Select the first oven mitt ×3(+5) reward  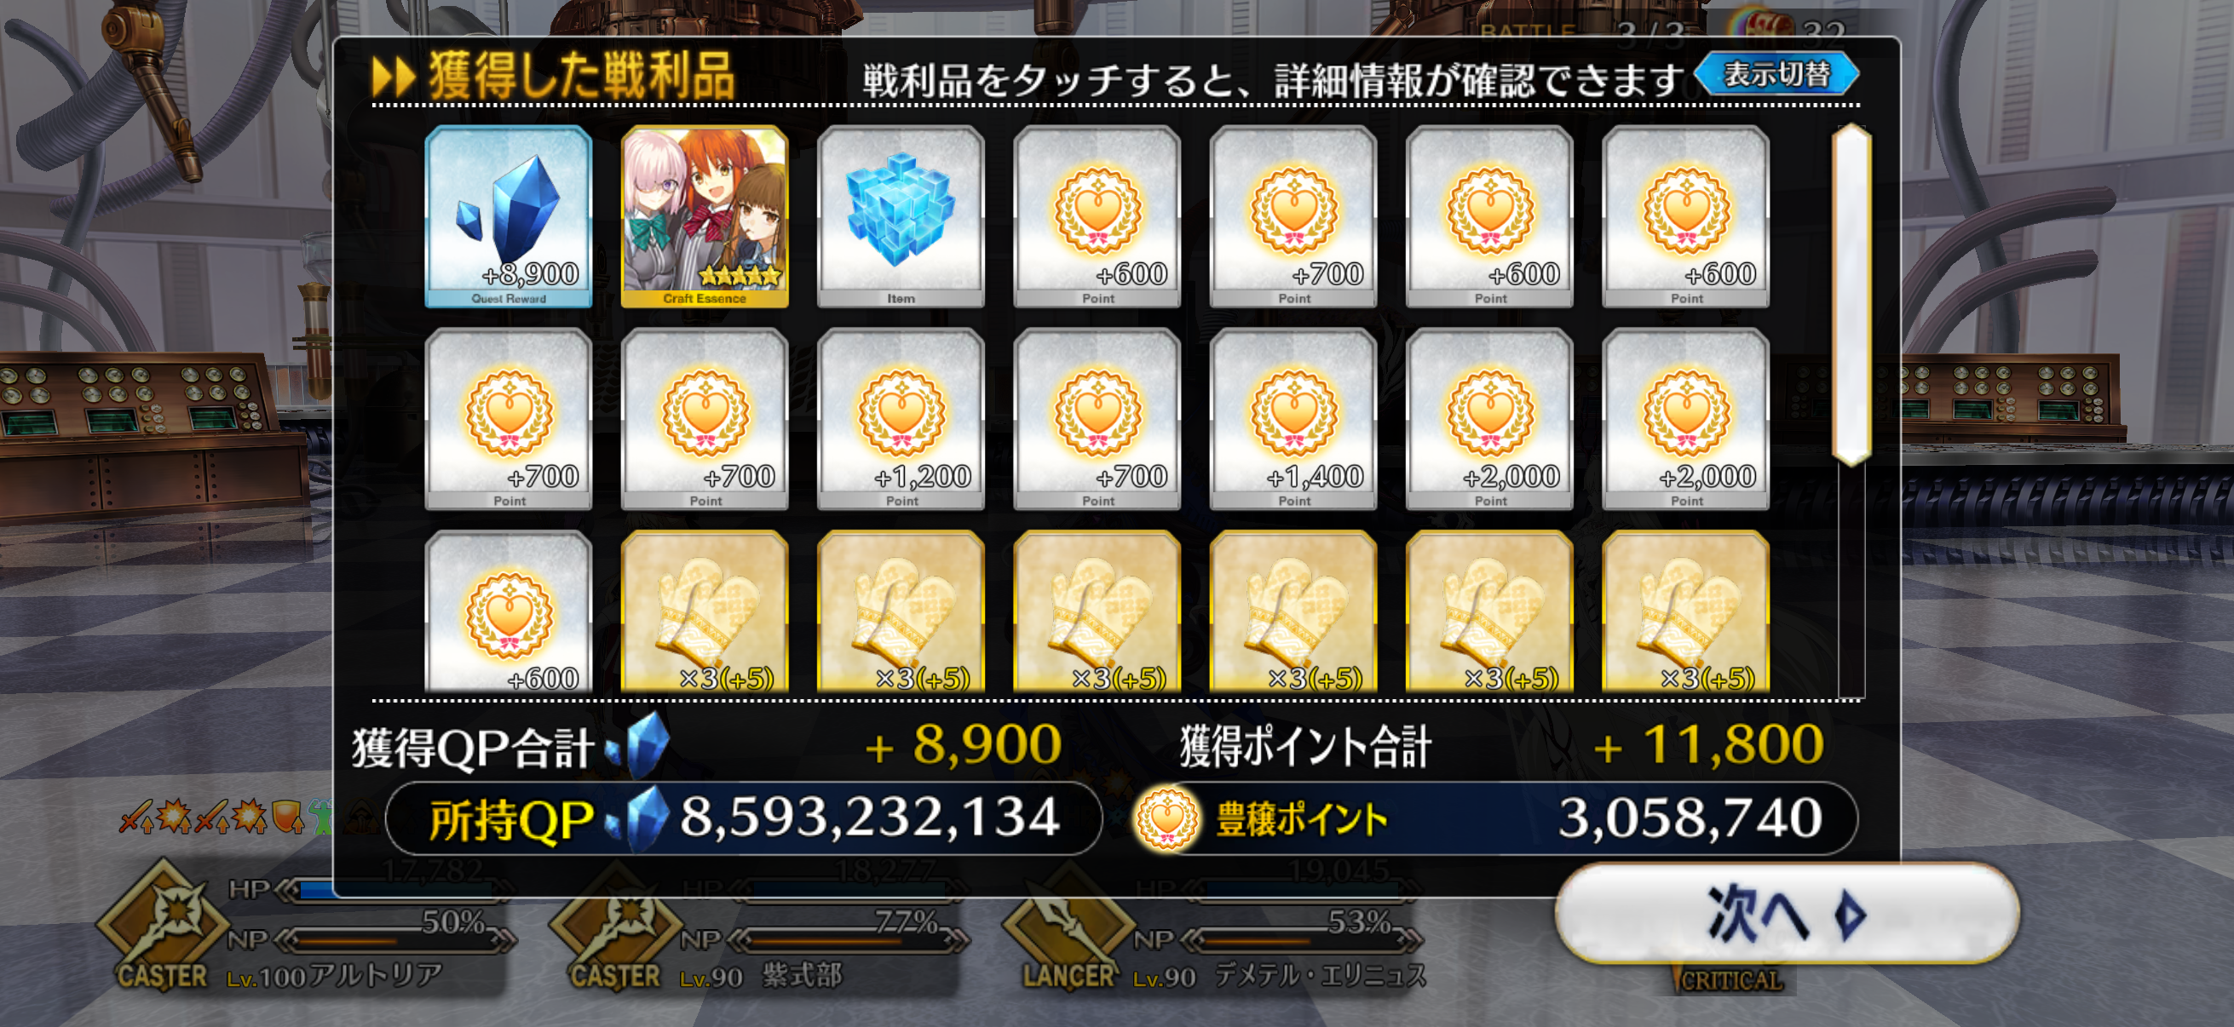point(704,612)
